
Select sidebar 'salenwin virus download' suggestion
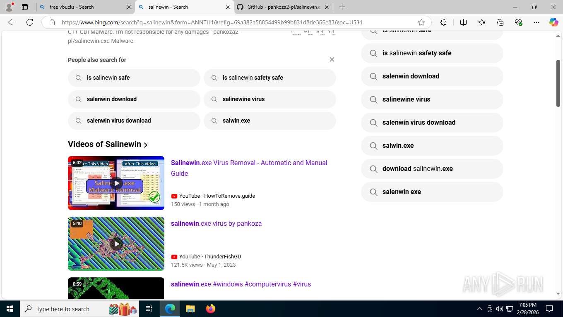pyautogui.click(x=432, y=122)
